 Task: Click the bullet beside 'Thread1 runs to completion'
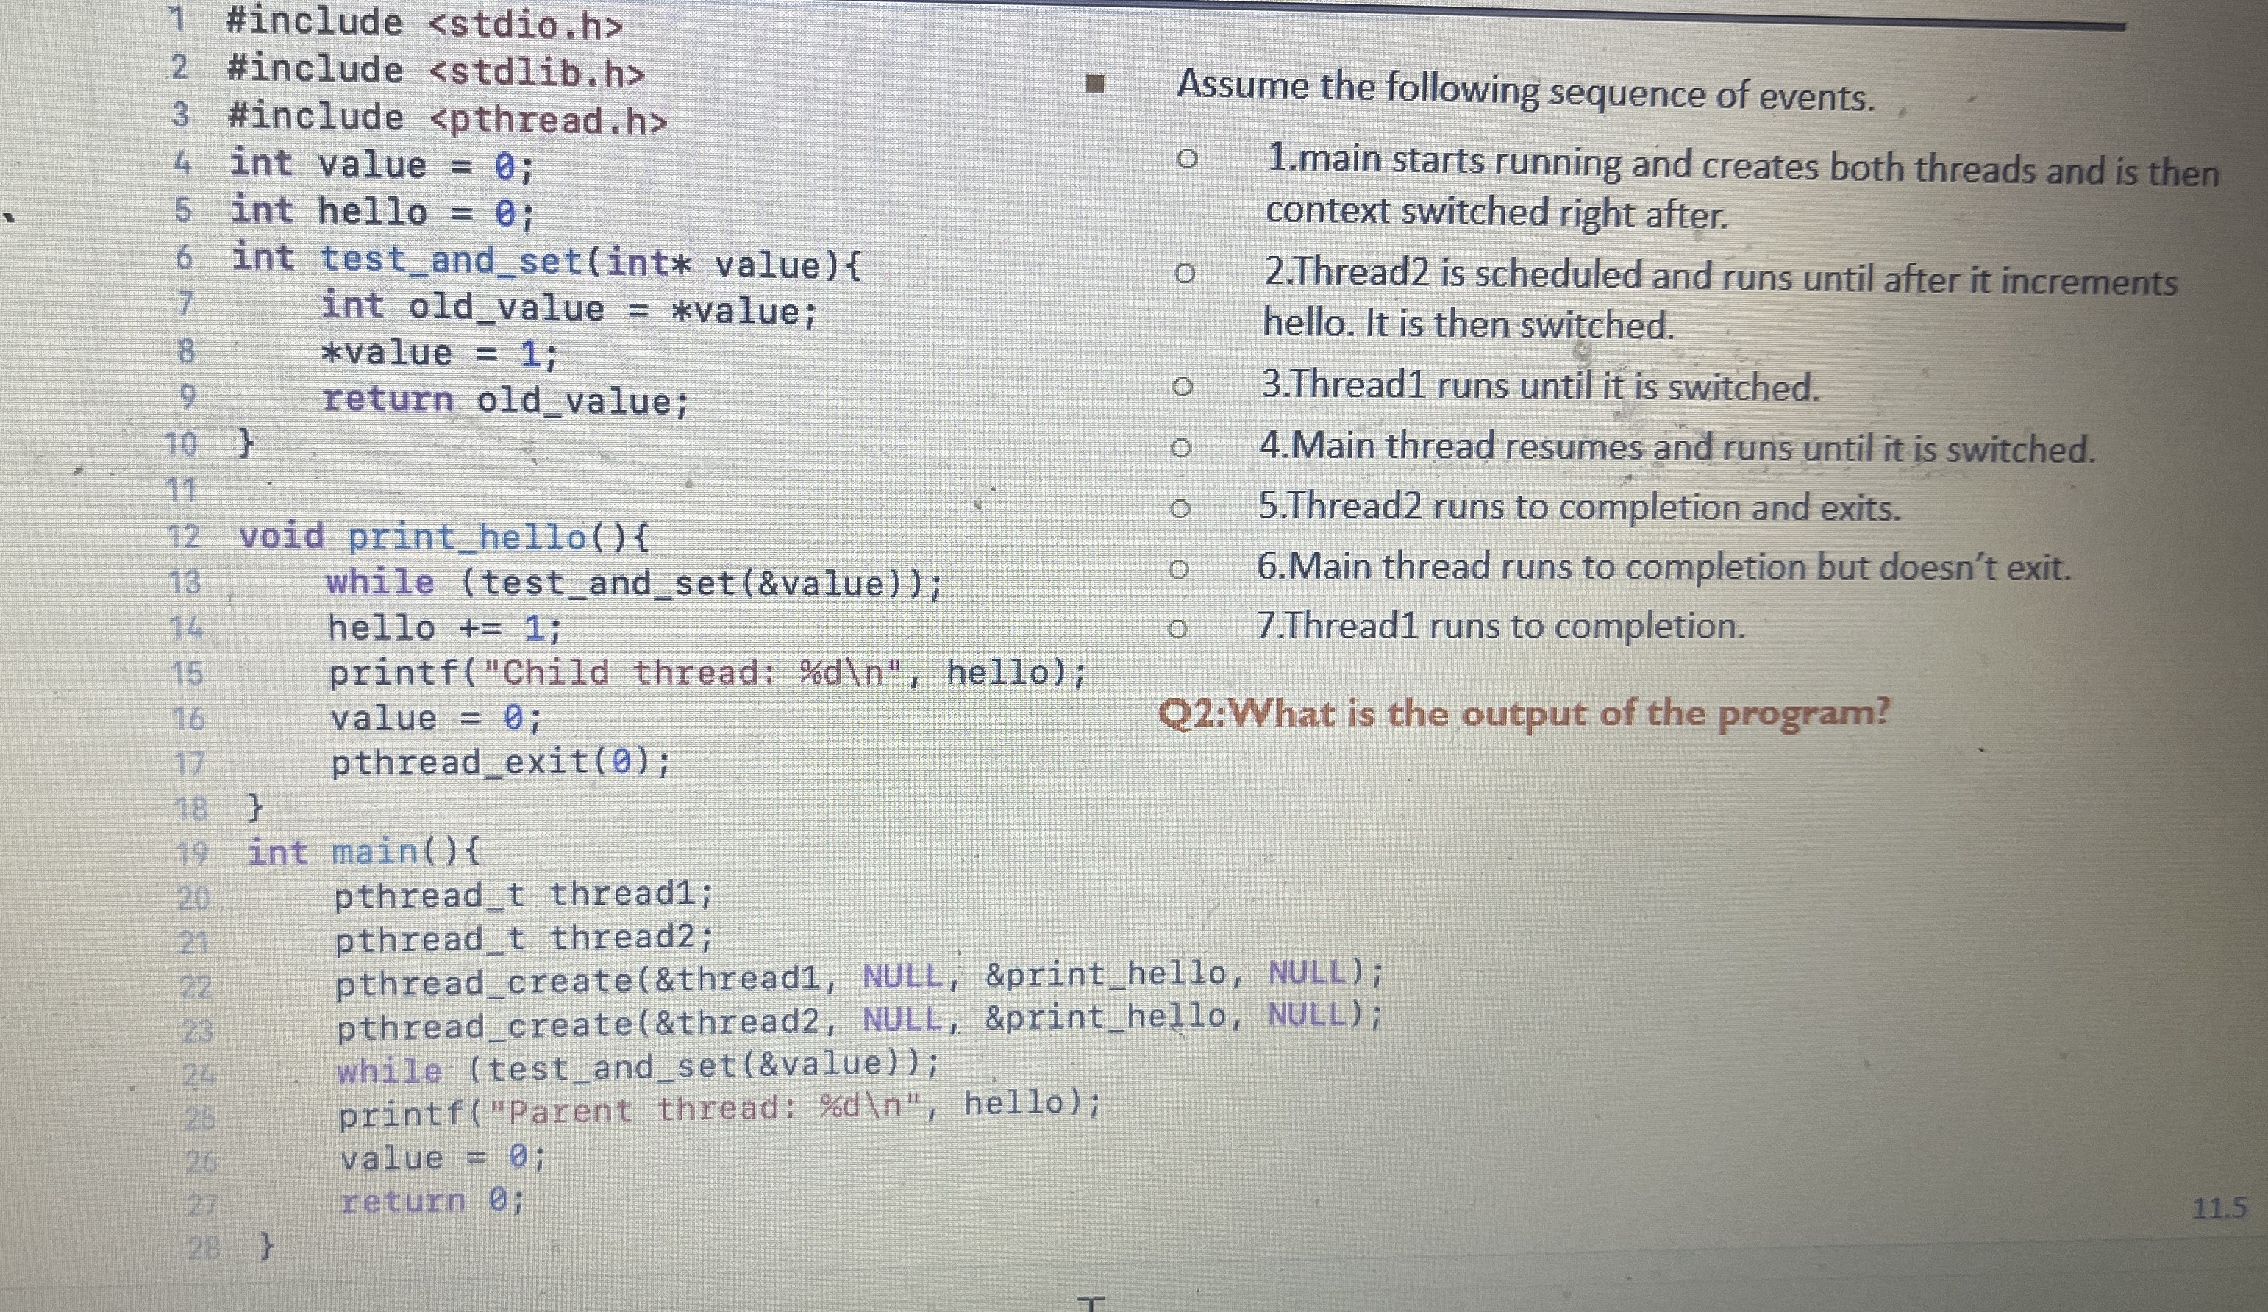1177,629
